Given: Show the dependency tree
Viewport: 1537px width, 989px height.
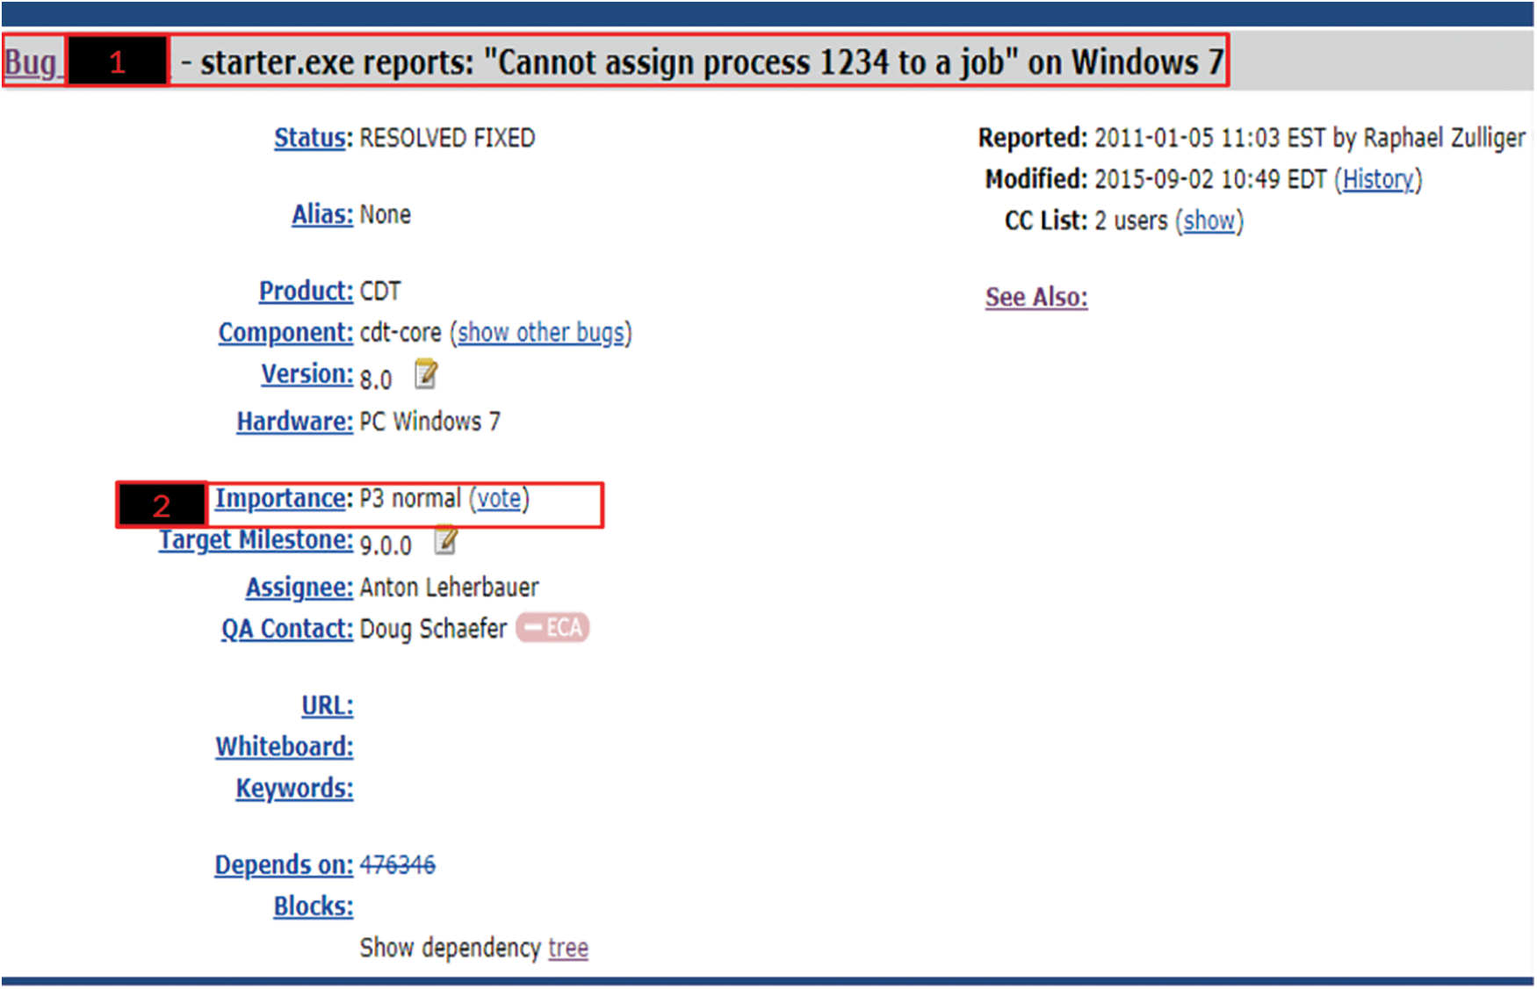Looking at the screenshot, I should pyautogui.click(x=568, y=948).
